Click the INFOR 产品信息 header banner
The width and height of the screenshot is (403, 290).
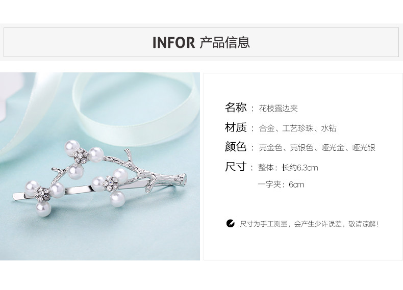(201, 42)
